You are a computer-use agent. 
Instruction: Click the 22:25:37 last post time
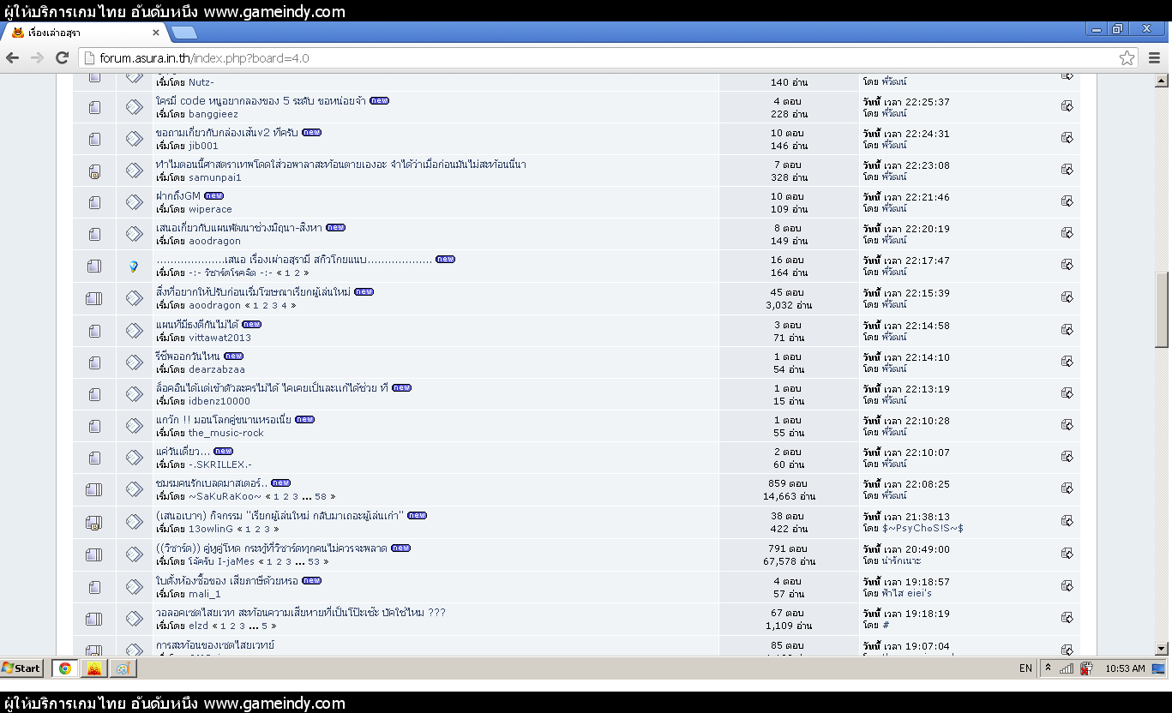(929, 102)
